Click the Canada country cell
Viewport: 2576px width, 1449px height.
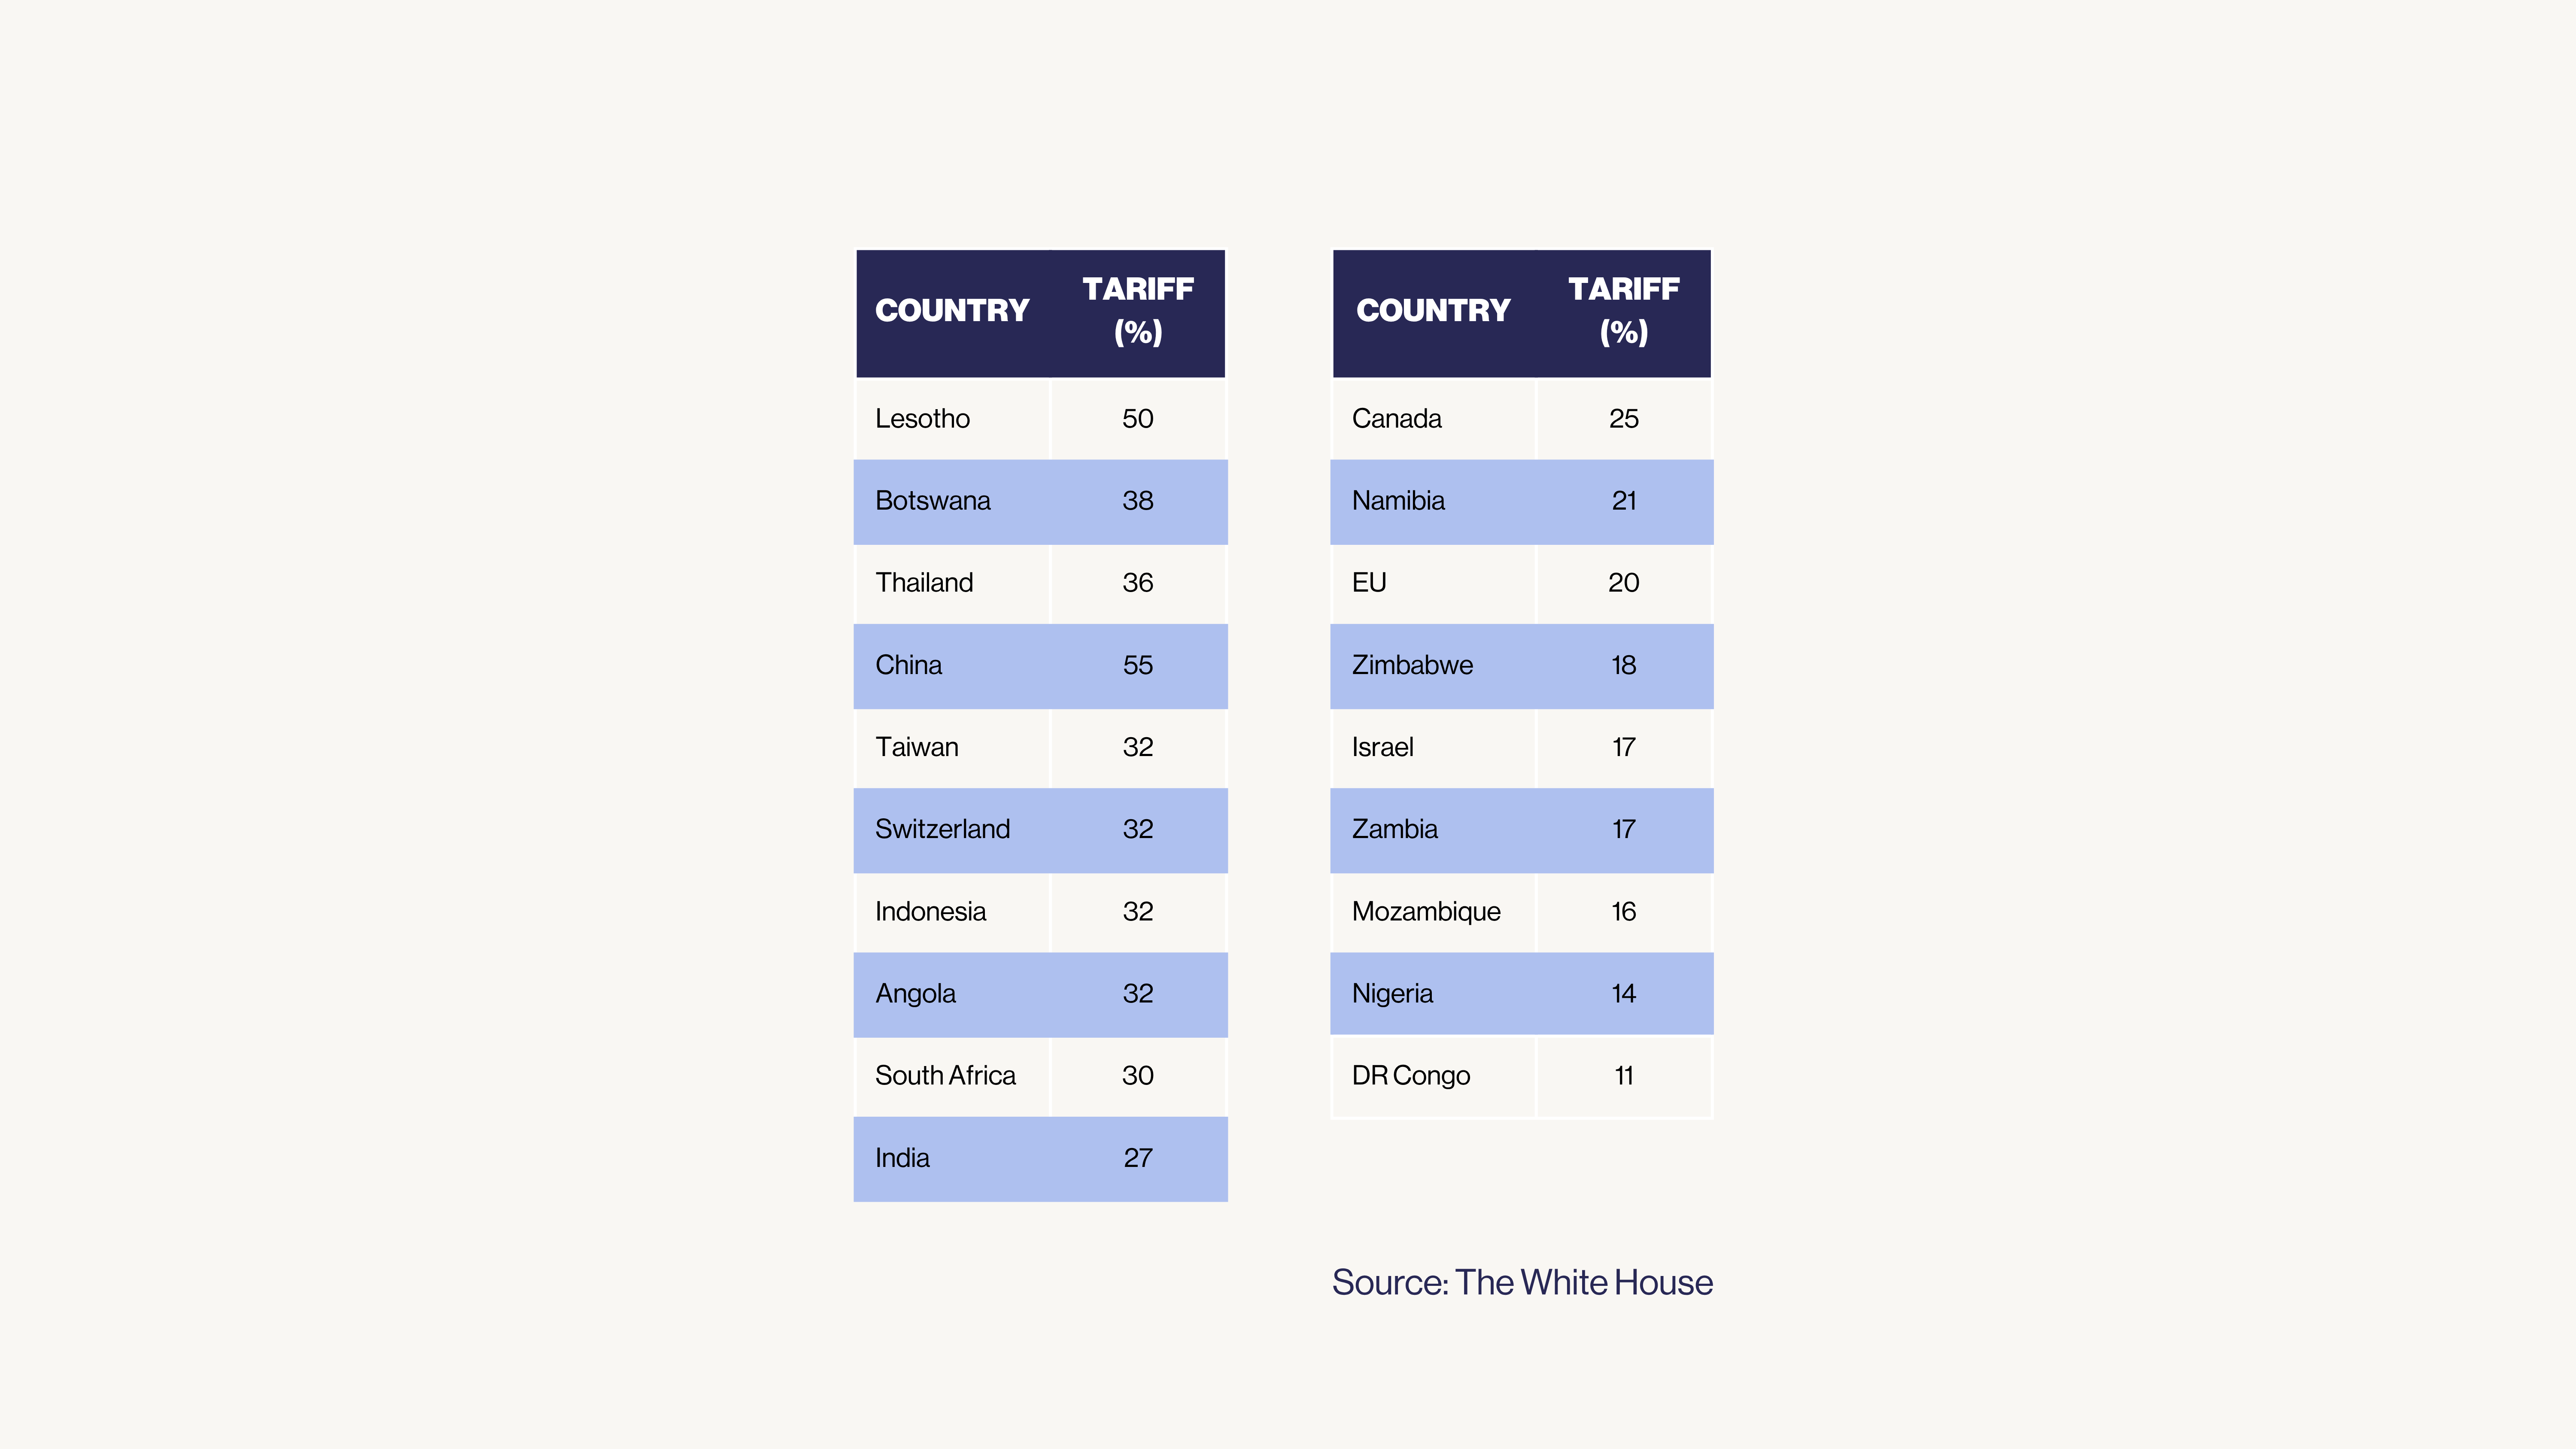1396,419
